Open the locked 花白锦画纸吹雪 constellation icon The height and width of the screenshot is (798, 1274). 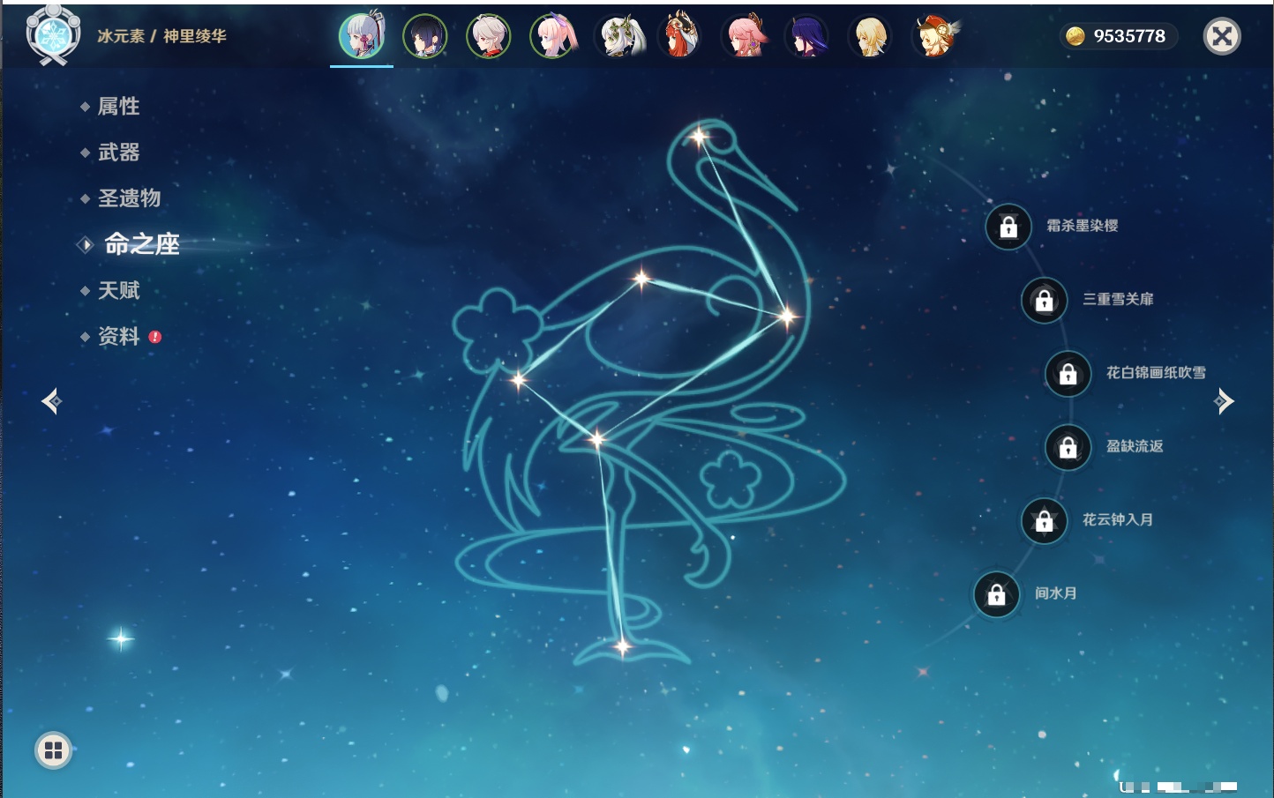[x=1068, y=374]
